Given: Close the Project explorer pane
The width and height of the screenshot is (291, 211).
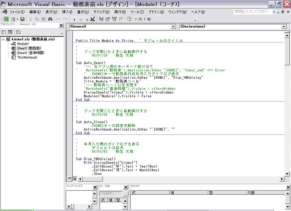Looking at the screenshot, I should point(61,26).
